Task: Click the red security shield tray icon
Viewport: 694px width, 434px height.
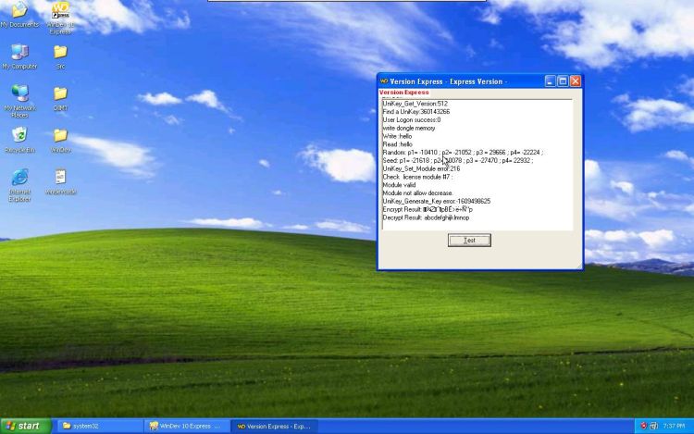Action: [x=643, y=426]
